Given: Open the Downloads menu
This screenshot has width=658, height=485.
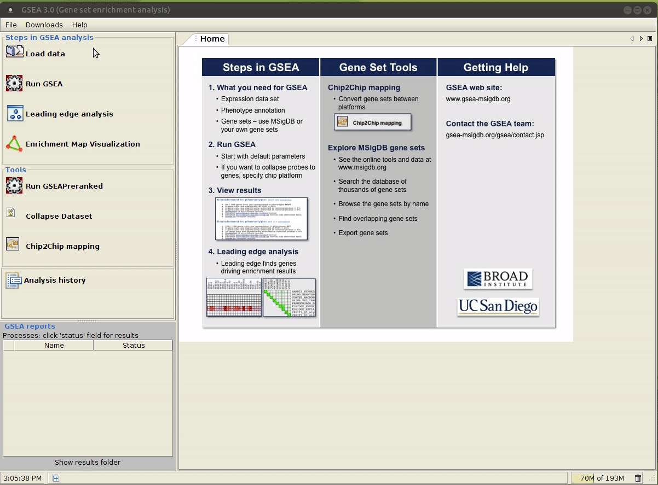Looking at the screenshot, I should click(44, 25).
